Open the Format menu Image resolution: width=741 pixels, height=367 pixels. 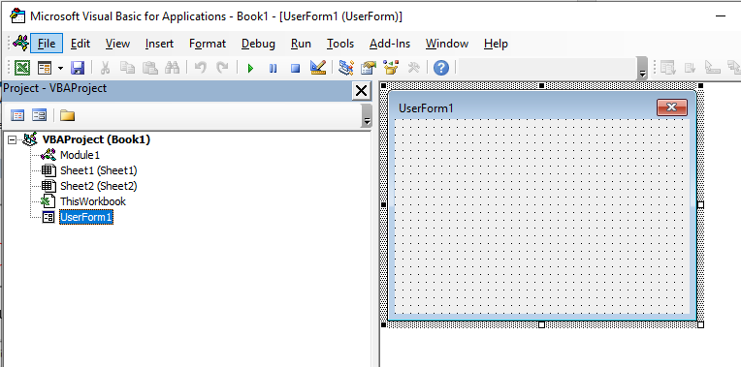coord(208,44)
